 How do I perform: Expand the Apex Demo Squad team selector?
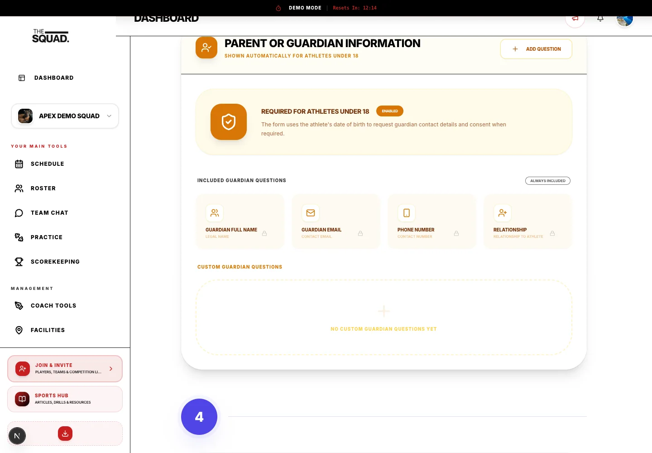pos(65,116)
